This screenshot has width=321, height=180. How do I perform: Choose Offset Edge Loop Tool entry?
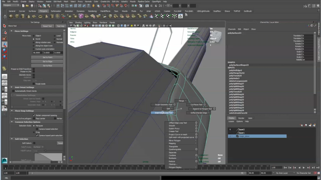(178, 123)
